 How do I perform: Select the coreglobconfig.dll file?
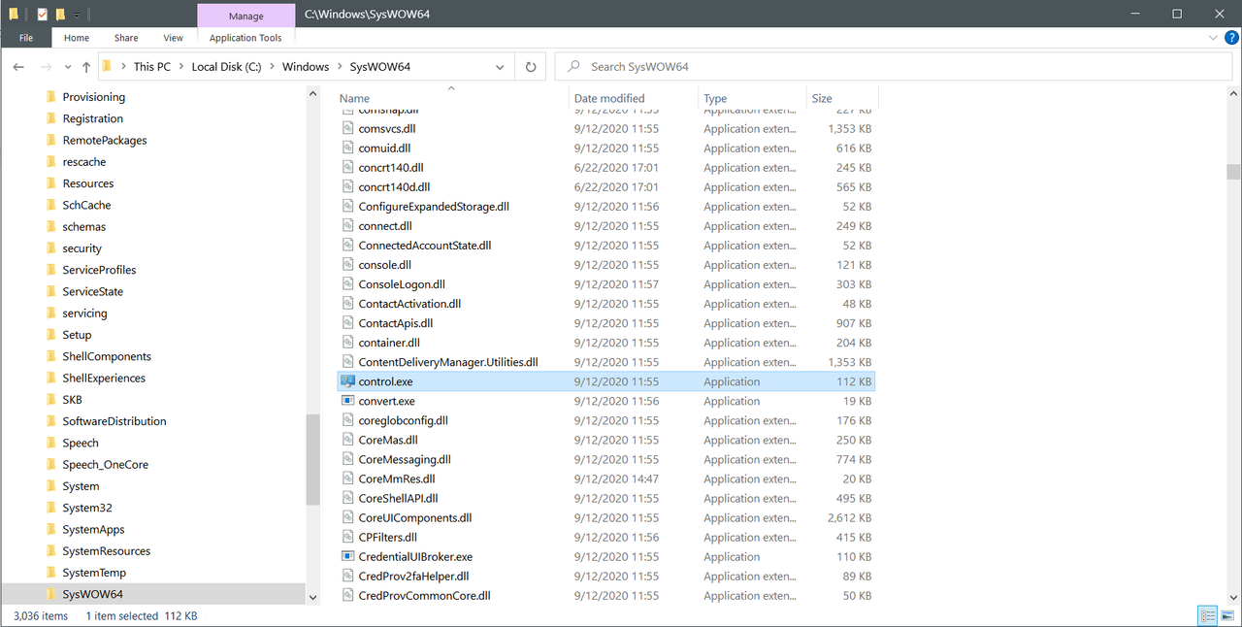coord(403,420)
